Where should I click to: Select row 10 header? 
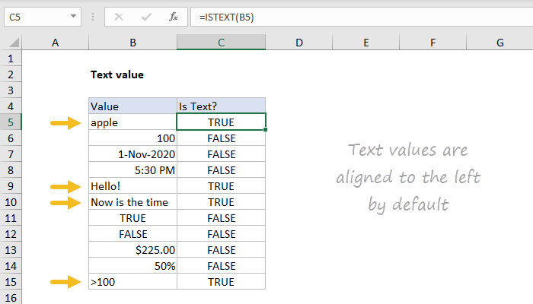[11, 202]
